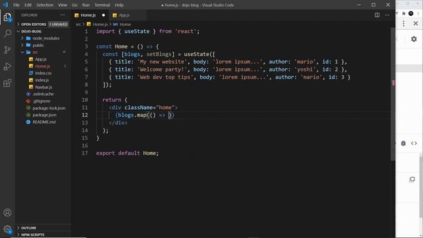Click the profile avatar in browser window
Screen dimensions: 423x238
[410, 13]
